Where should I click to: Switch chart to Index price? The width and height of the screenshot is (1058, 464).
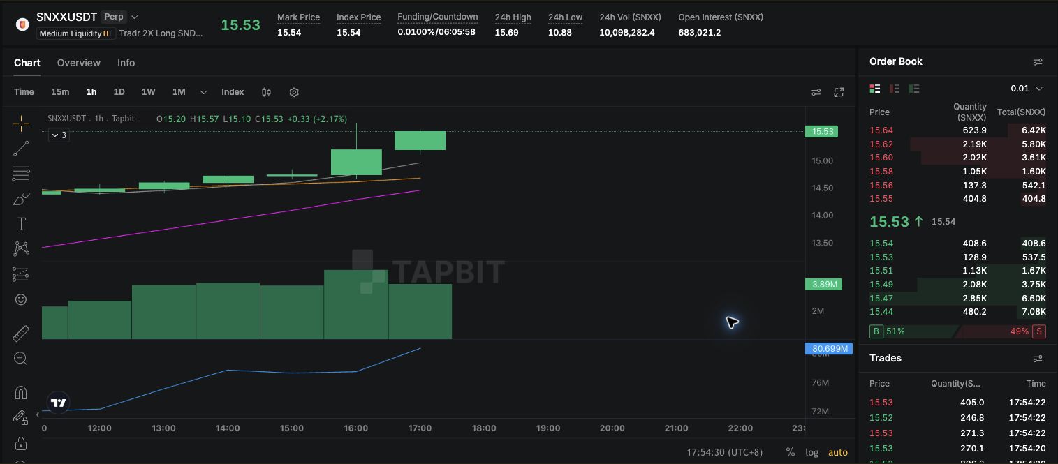tap(233, 92)
